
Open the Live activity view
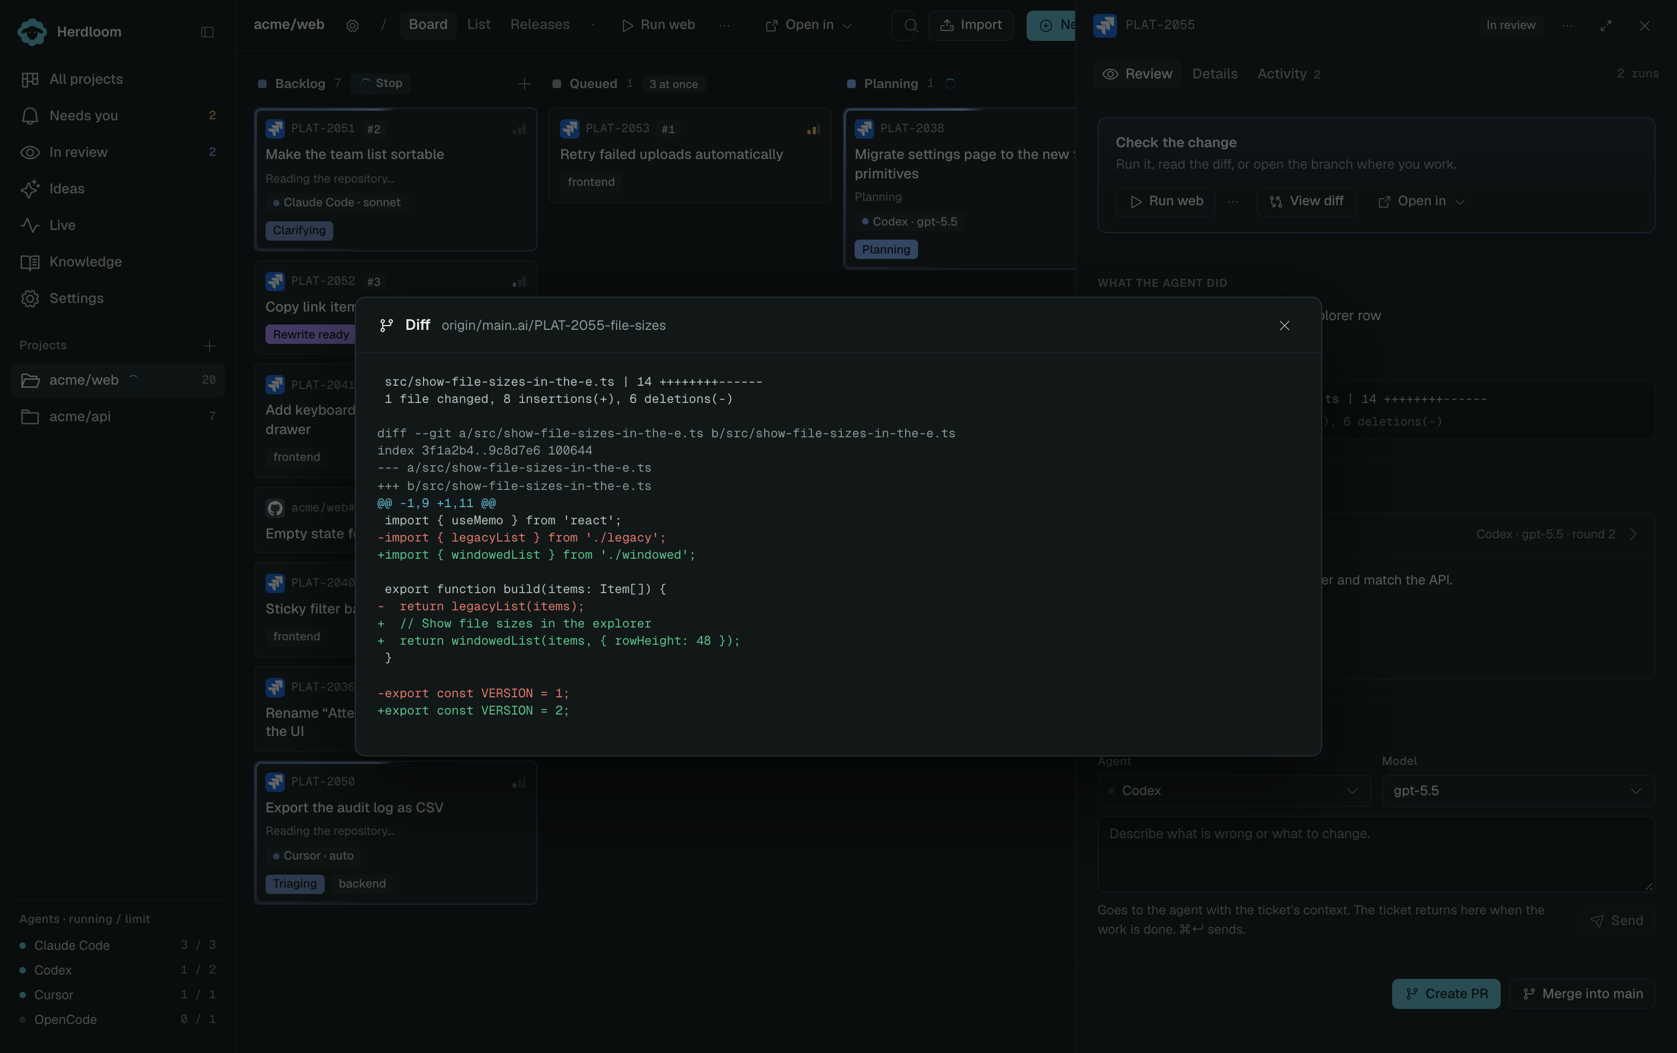coord(118,226)
